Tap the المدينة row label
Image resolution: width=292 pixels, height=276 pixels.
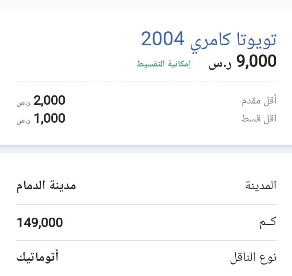click(261, 185)
